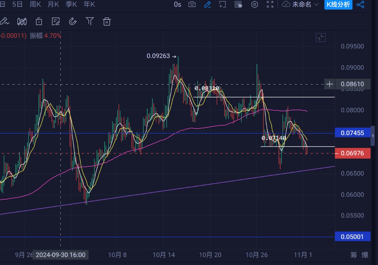378x265 pixels.
Task: Click the lock drawings icon
Action: [x=39, y=21]
